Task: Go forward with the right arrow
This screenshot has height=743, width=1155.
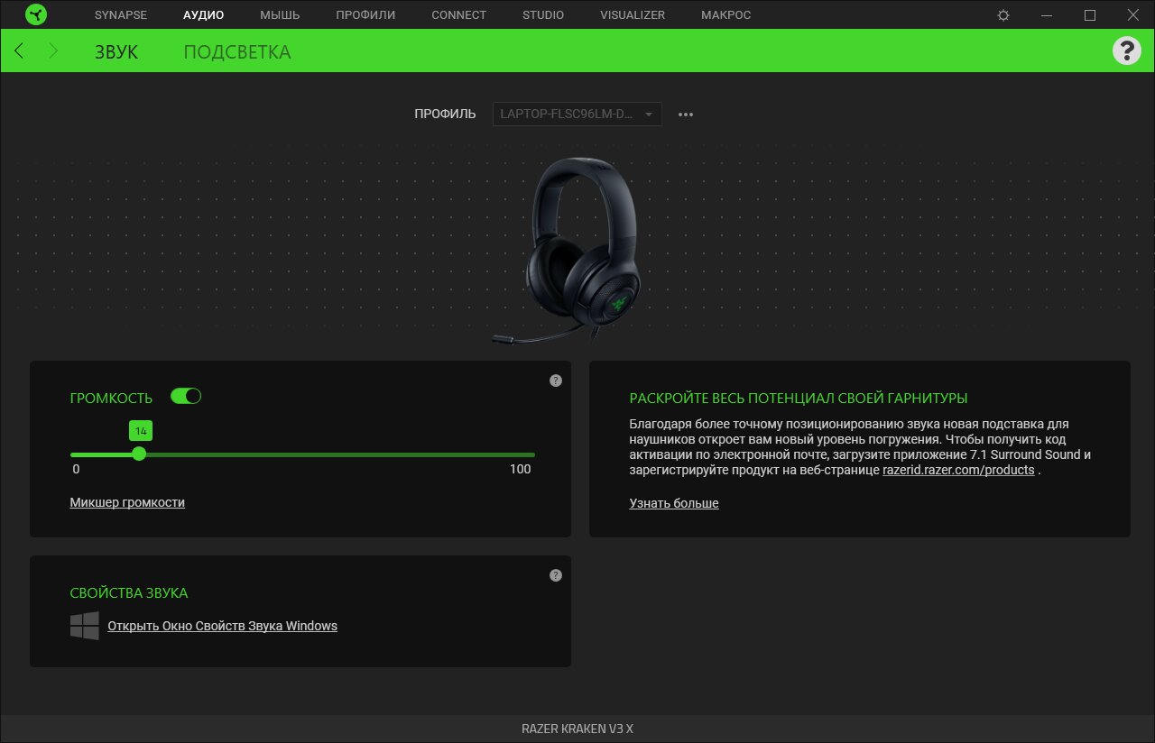Action: pos(53,50)
